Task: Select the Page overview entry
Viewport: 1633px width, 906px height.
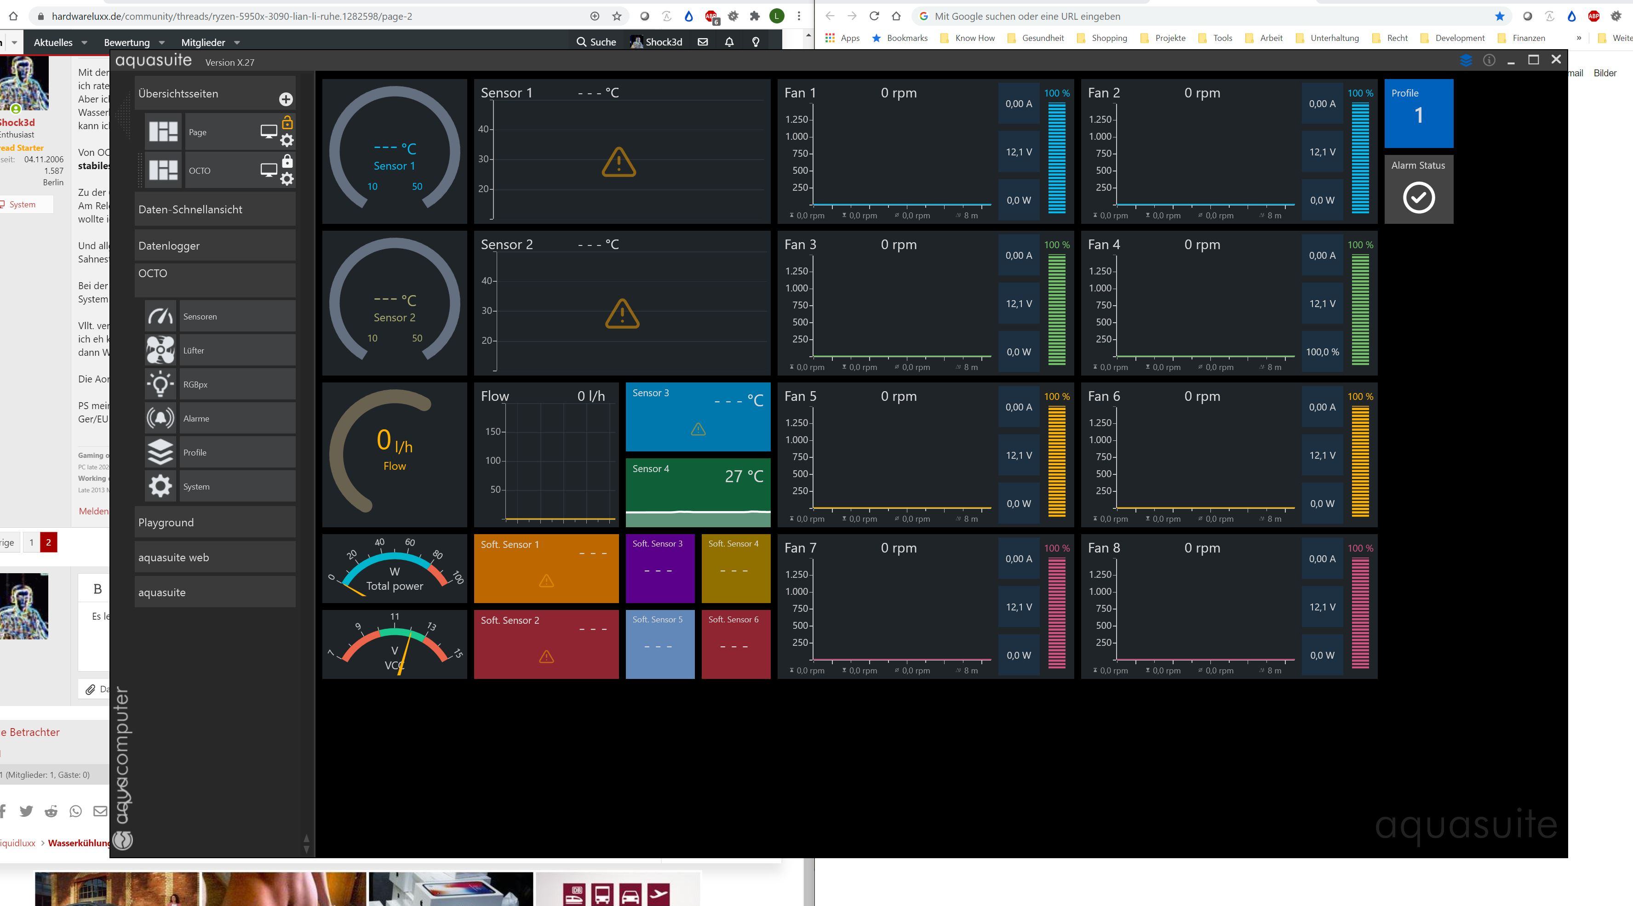Action: (221, 132)
